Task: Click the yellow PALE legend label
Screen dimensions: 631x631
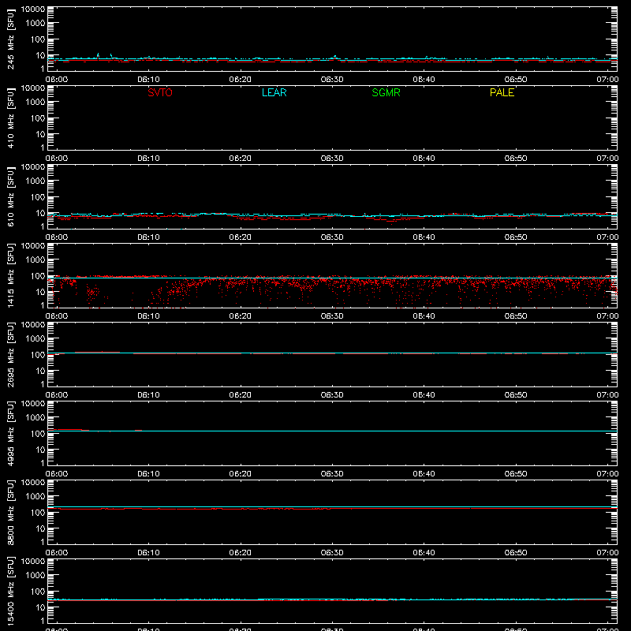Action: (x=502, y=92)
